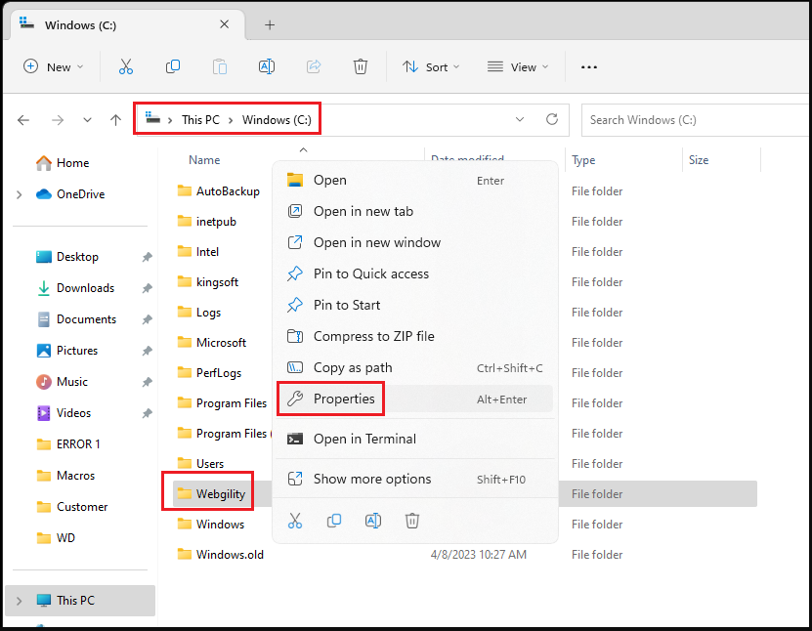Image resolution: width=812 pixels, height=631 pixels.
Task: Click the Delete trash icon in the toolbar
Action: 361,66
